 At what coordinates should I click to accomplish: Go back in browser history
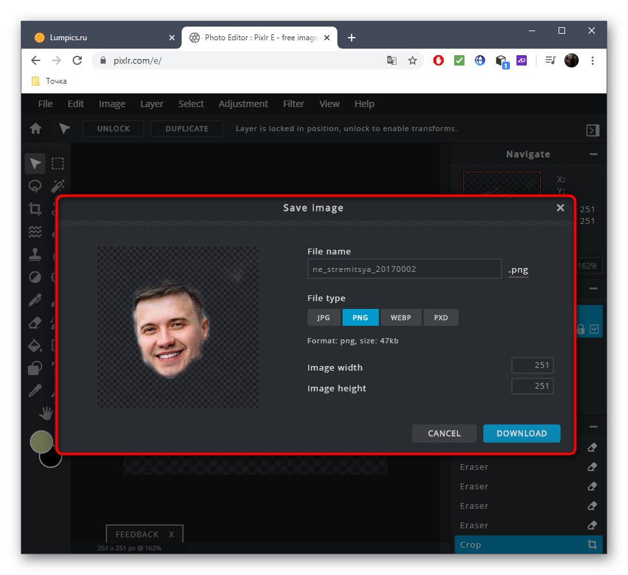coord(36,60)
